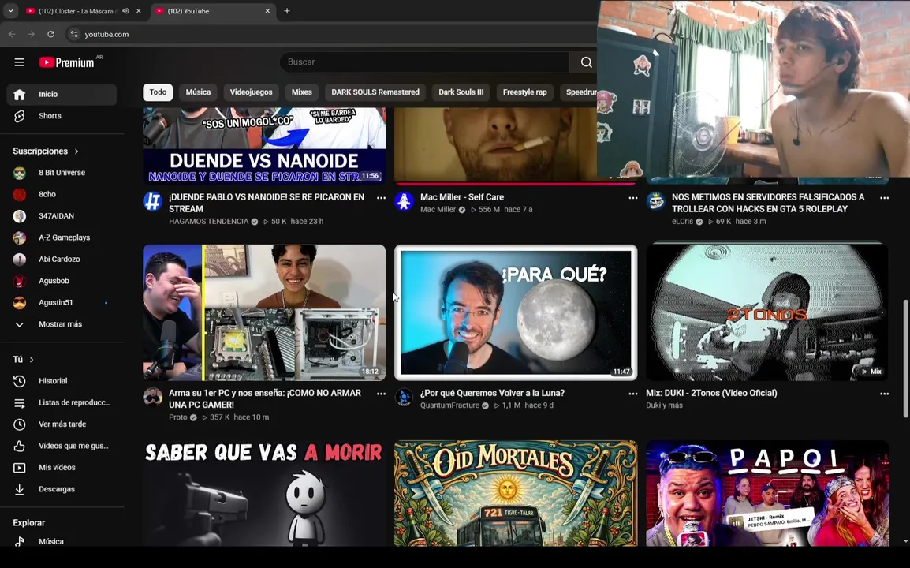Screen dimensions: 910x568
Task: Play the OID MORTALES thumbnail
Action: click(x=516, y=493)
